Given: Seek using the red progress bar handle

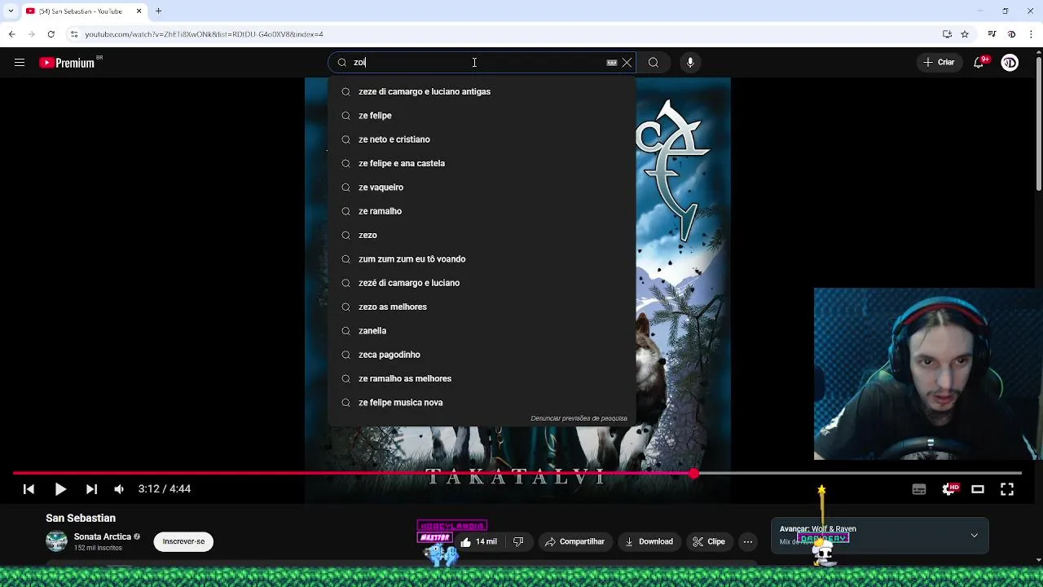Looking at the screenshot, I should tap(693, 473).
